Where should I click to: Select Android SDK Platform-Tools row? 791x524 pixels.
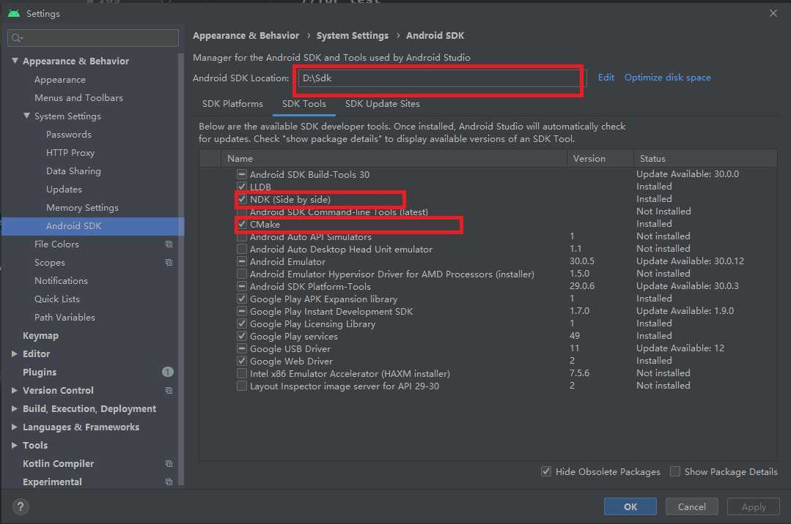488,286
